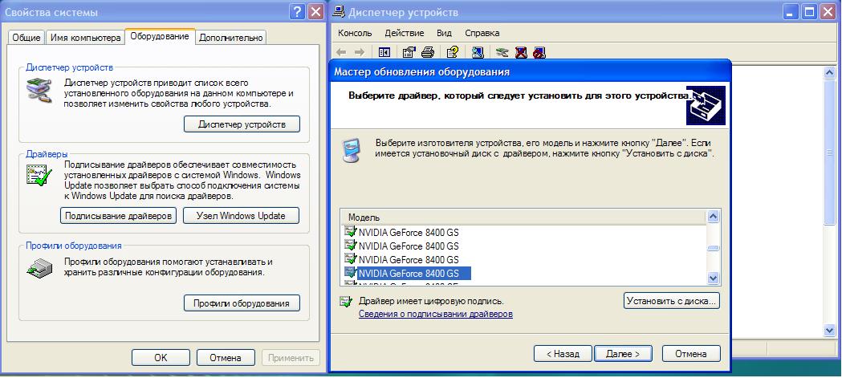Click the digital signature certificate icon
The image size is (842, 378).
tap(346, 301)
